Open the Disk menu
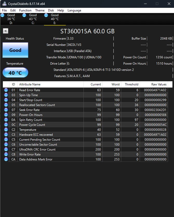 pyautogui.click(x=51, y=10)
